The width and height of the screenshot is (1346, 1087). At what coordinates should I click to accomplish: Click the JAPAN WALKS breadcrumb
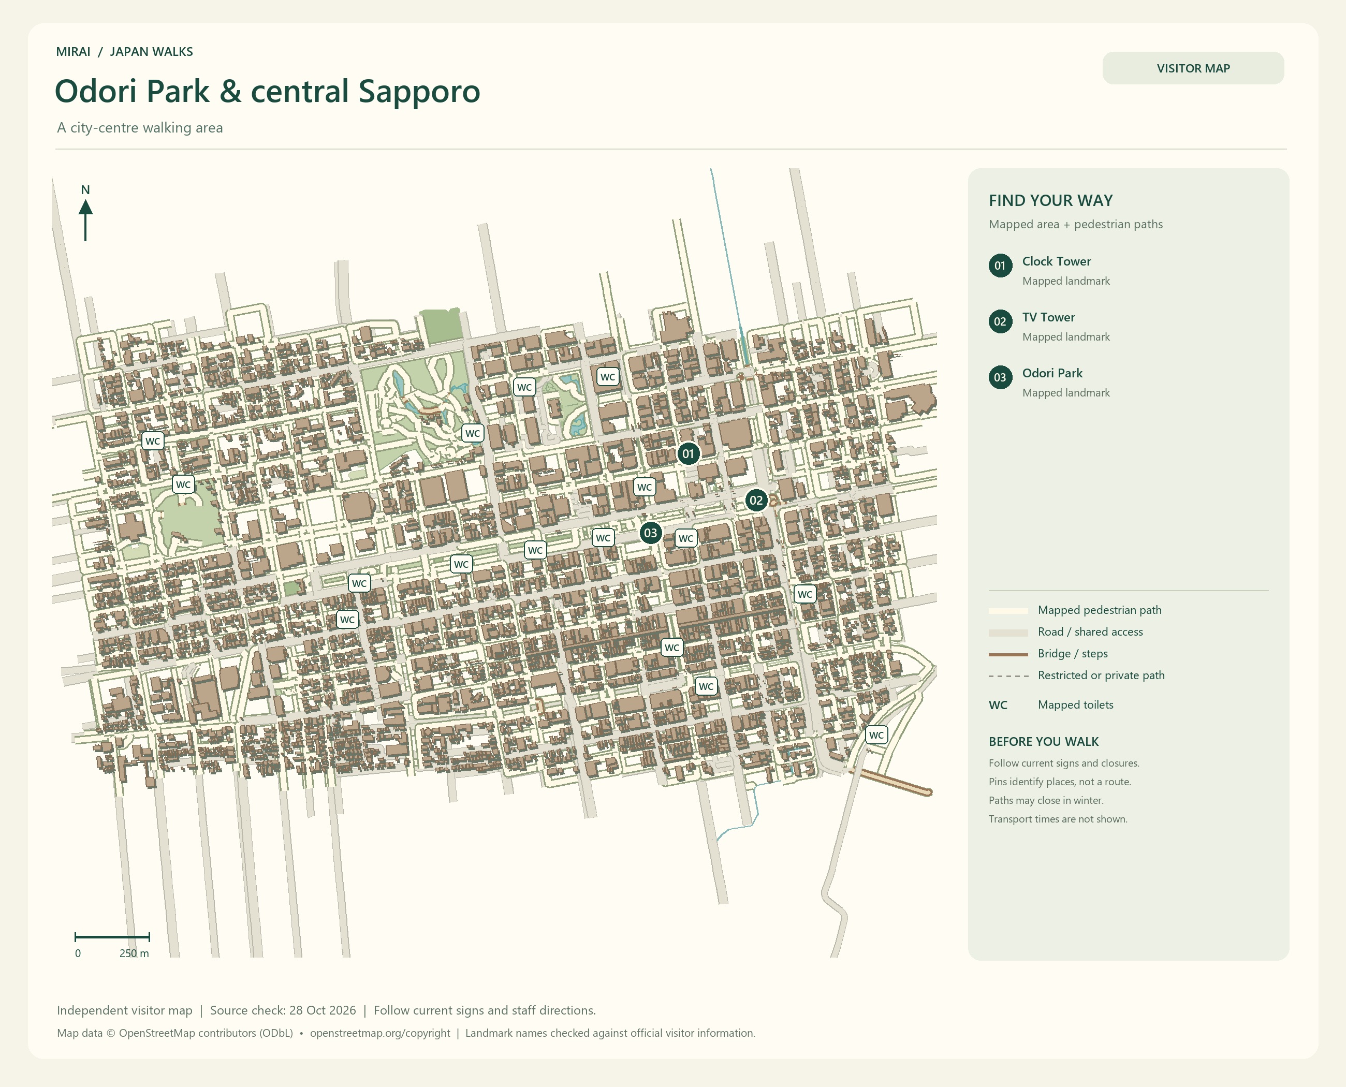point(152,52)
